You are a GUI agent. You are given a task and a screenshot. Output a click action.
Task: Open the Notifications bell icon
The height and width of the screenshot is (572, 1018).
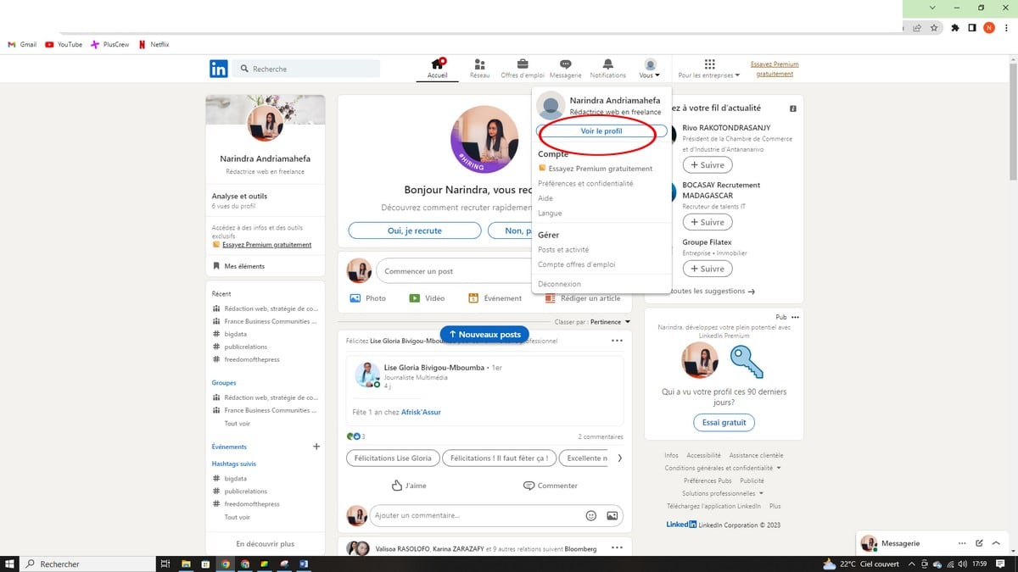pyautogui.click(x=607, y=64)
